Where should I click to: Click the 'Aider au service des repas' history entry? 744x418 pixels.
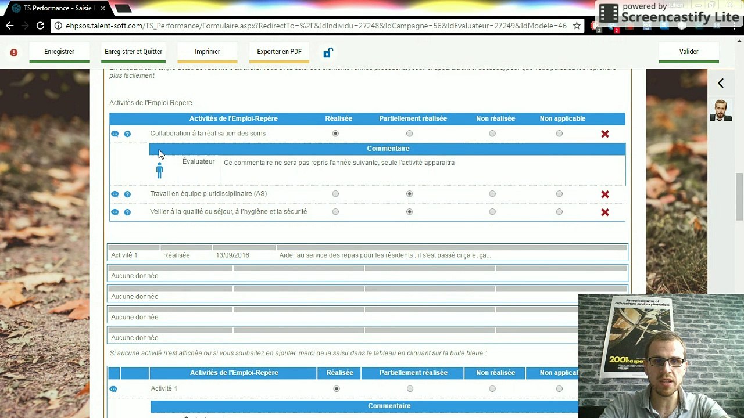385,255
